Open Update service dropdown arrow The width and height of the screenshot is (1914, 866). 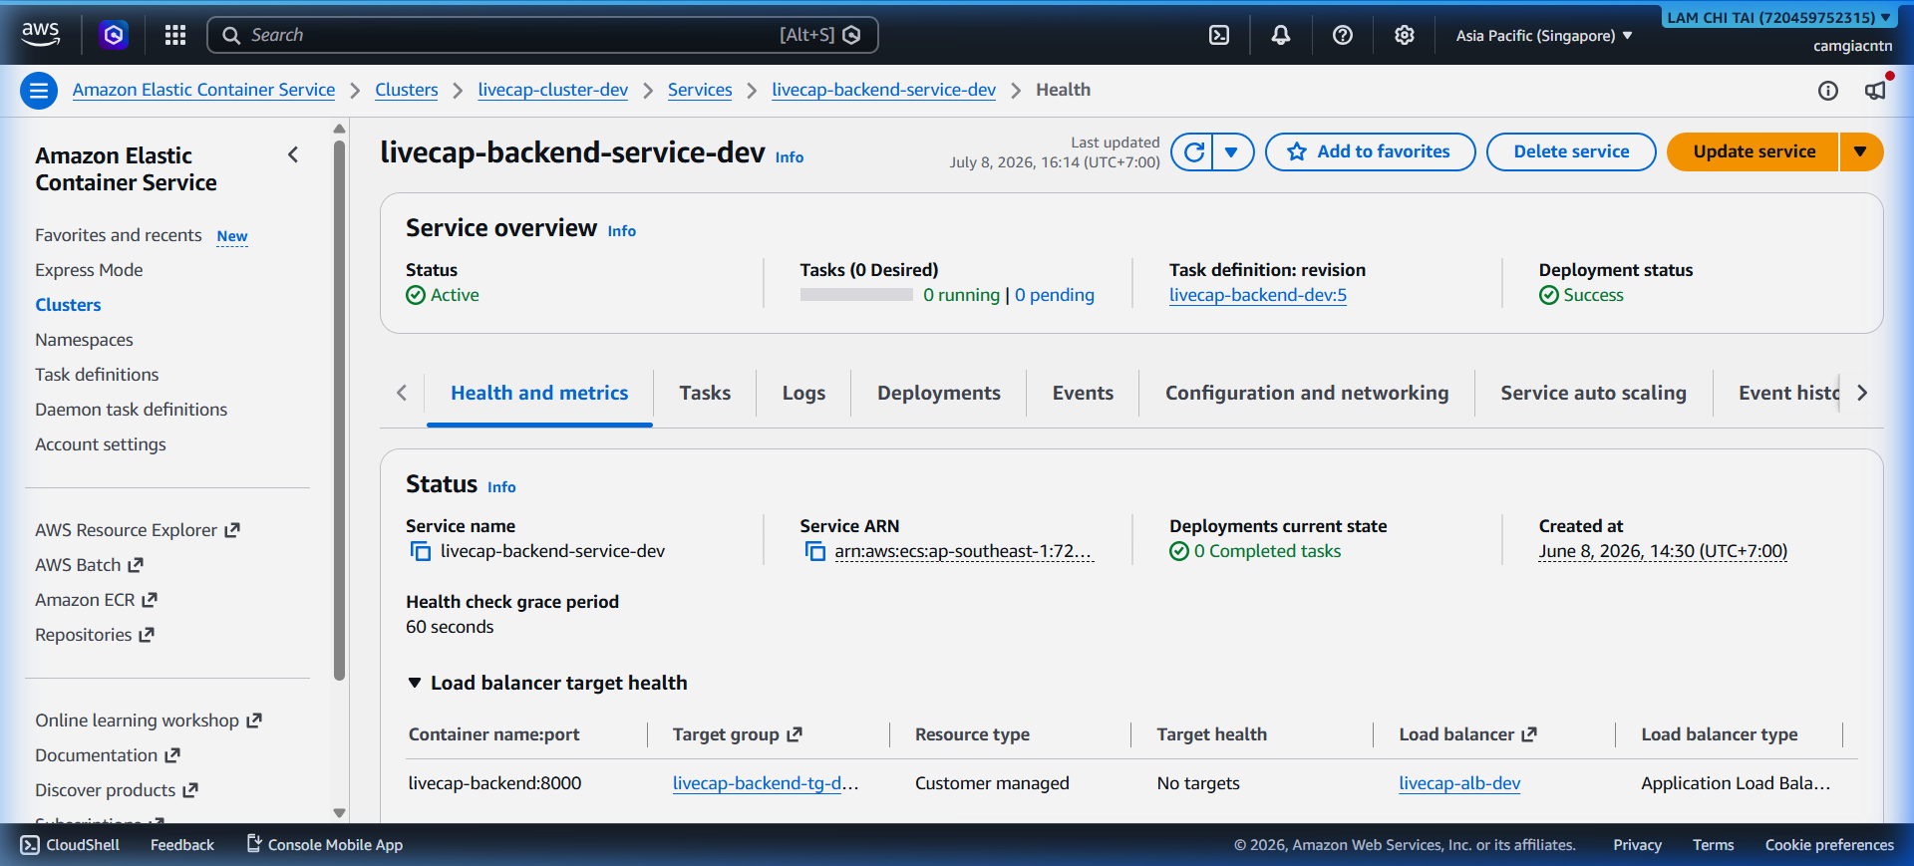point(1860,151)
